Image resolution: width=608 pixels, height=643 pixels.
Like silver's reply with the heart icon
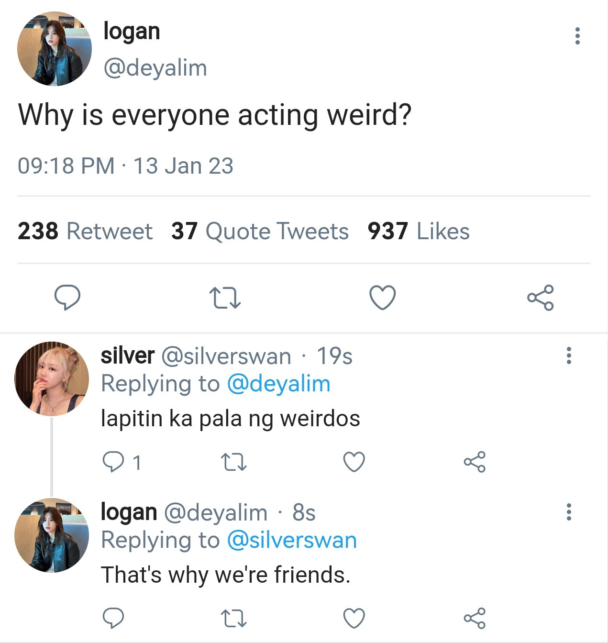[x=354, y=462]
